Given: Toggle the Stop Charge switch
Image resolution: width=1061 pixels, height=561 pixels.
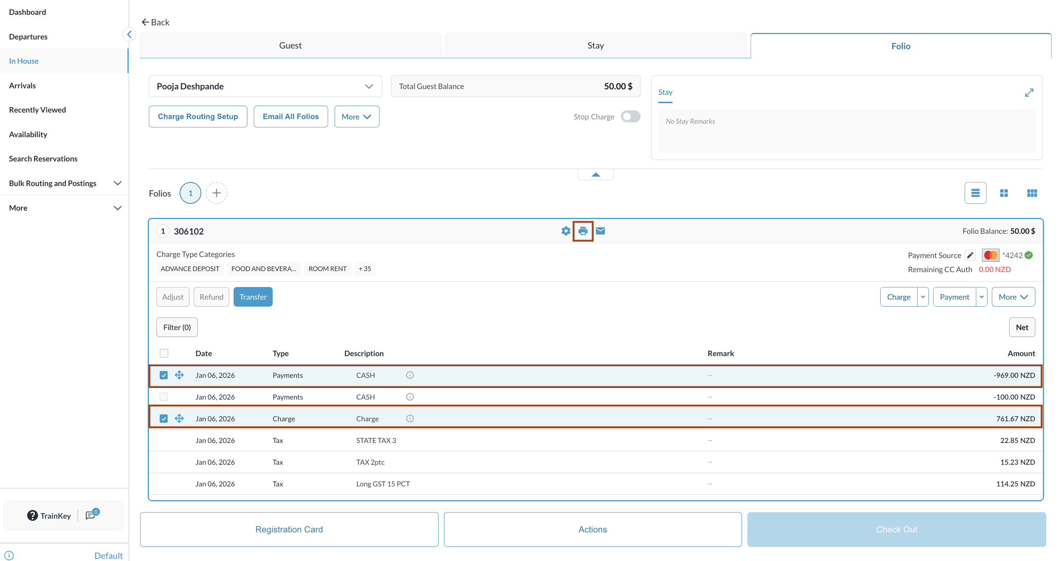Looking at the screenshot, I should (x=630, y=117).
